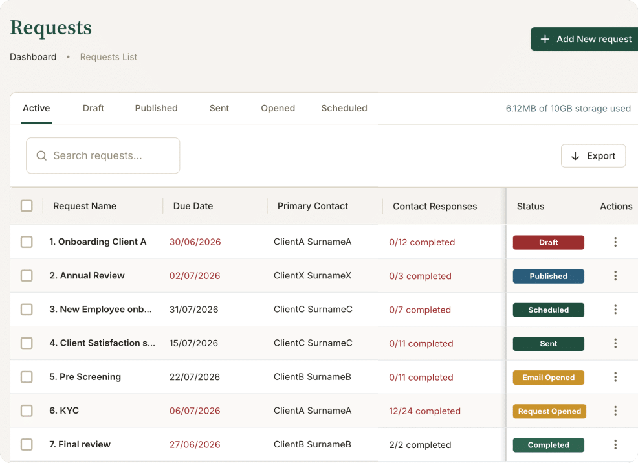Open actions menu for Annual Review row
638x463 pixels.
(615, 276)
